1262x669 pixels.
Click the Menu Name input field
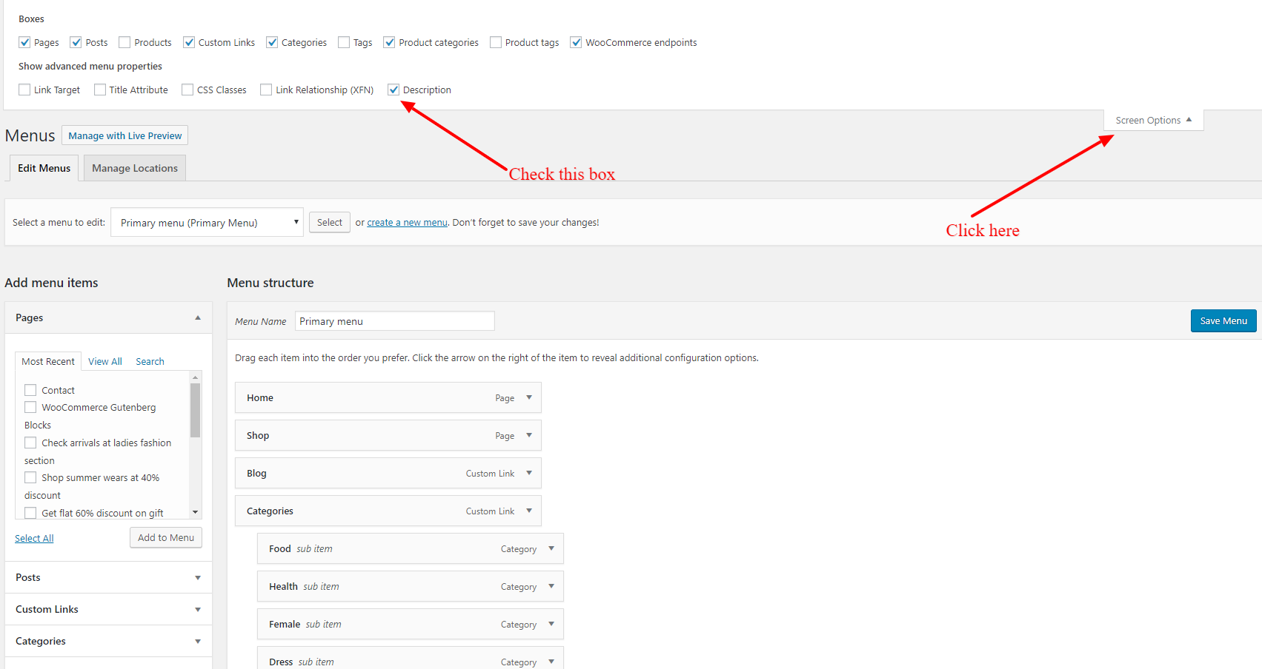coord(394,321)
